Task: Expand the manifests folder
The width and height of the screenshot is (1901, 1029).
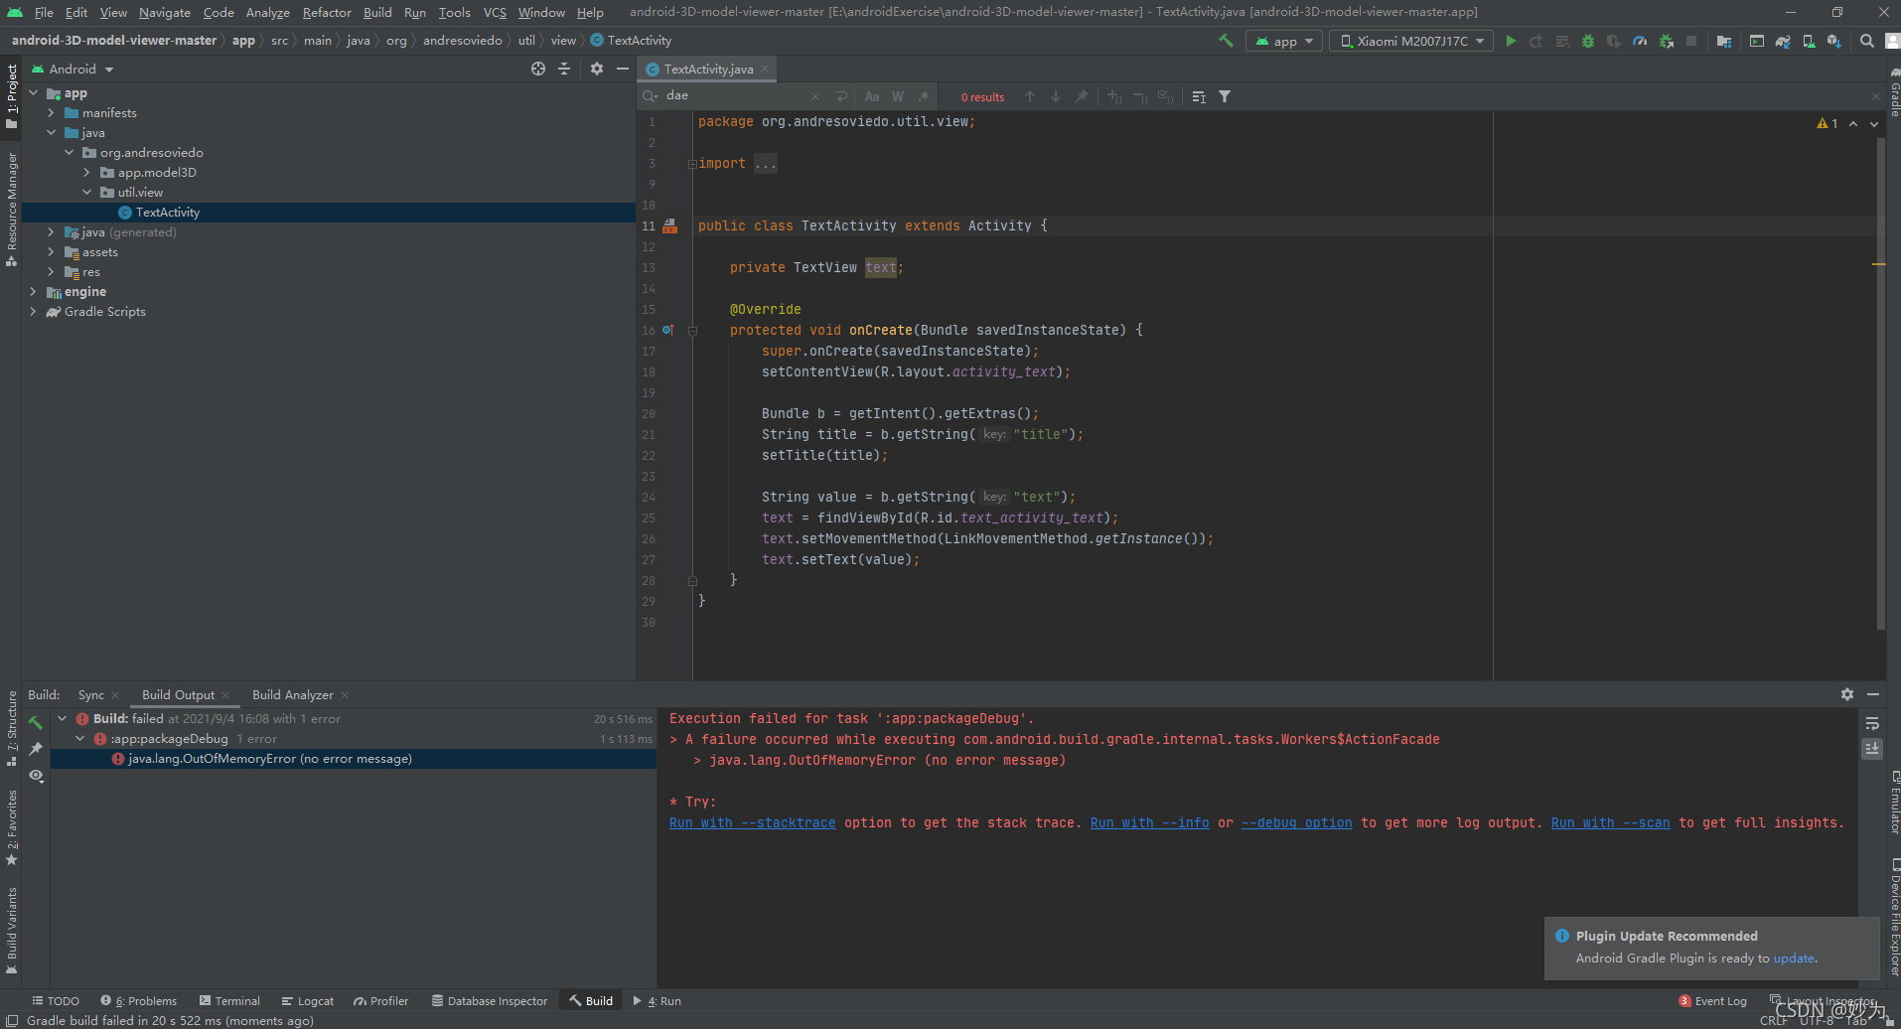Action: (52, 112)
